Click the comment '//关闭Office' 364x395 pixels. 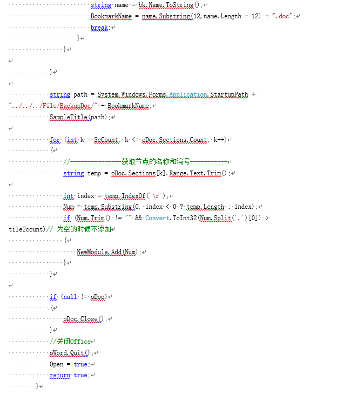[70, 342]
